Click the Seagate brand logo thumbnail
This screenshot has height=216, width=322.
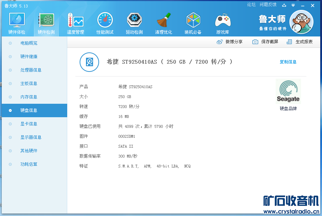tap(288, 91)
